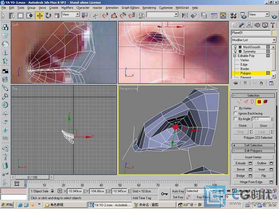Collapse the Editable Poly tree node

235,56
